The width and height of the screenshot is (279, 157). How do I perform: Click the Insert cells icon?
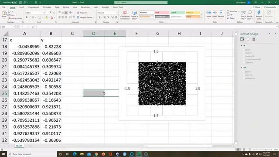point(209,13)
